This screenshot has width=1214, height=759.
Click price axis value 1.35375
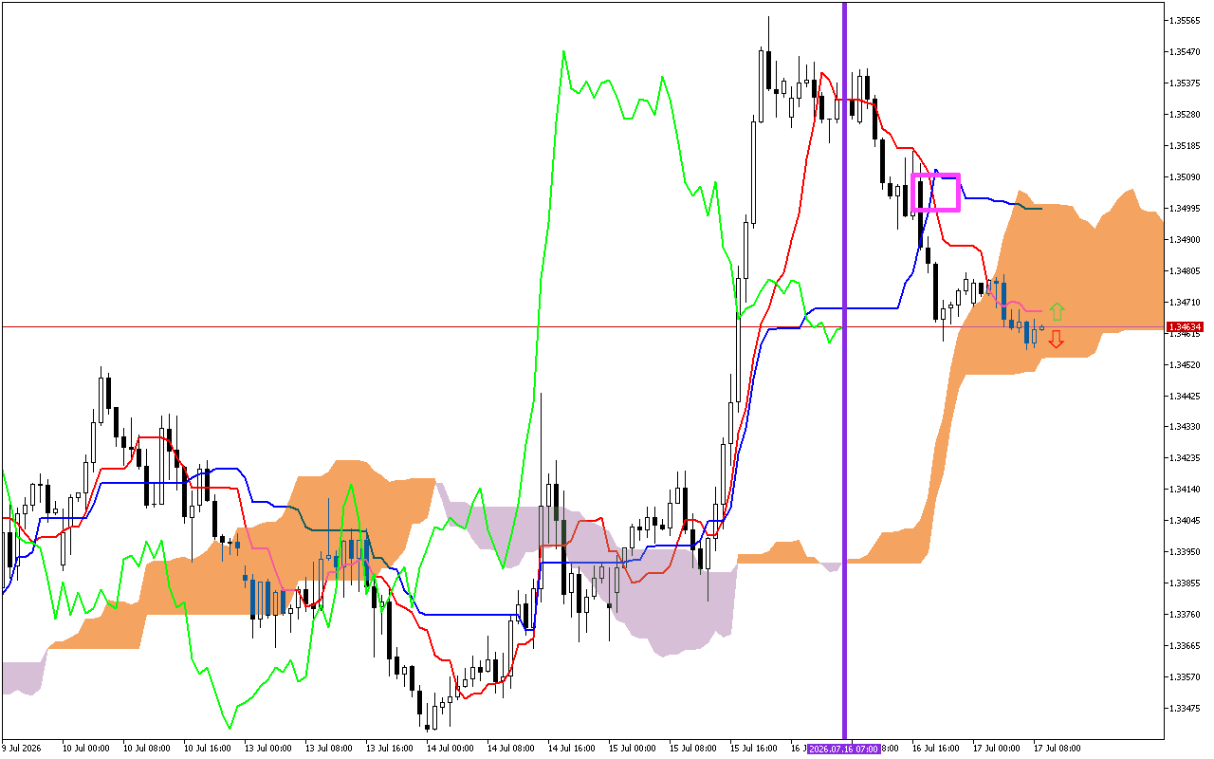point(1186,83)
